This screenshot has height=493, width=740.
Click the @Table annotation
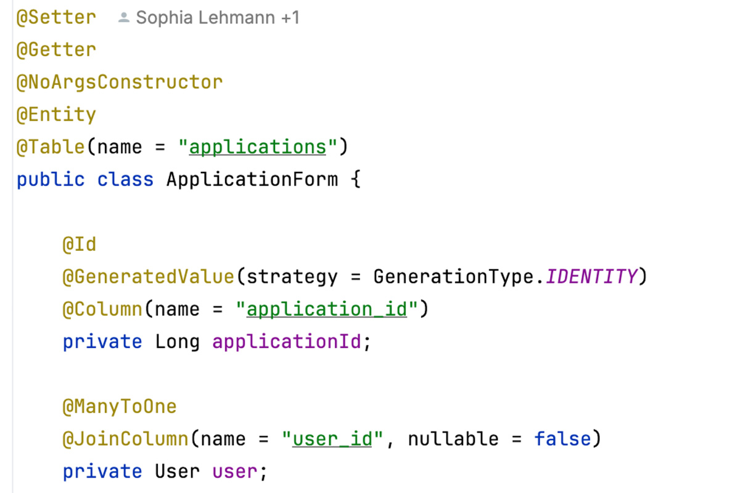(x=51, y=147)
